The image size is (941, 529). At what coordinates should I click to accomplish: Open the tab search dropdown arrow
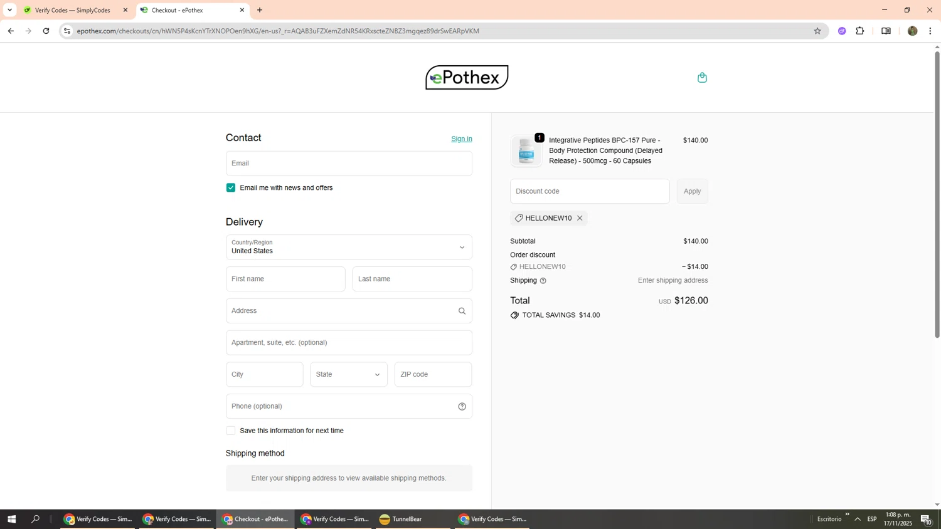pos(9,10)
